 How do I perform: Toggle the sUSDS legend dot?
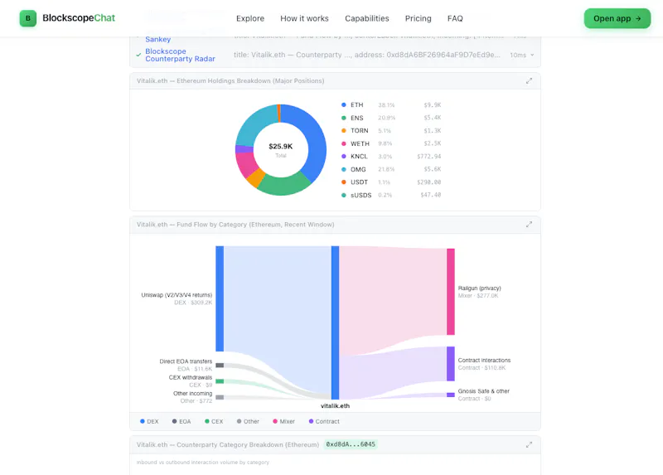pos(344,196)
